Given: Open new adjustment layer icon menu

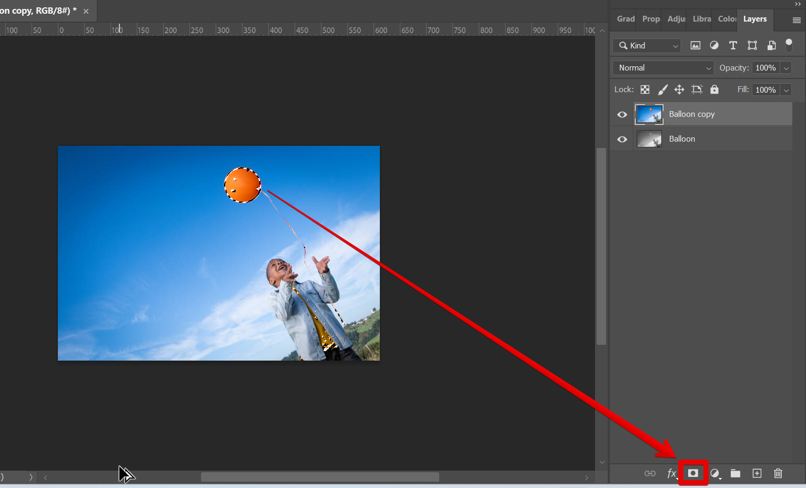Looking at the screenshot, I should (x=715, y=473).
